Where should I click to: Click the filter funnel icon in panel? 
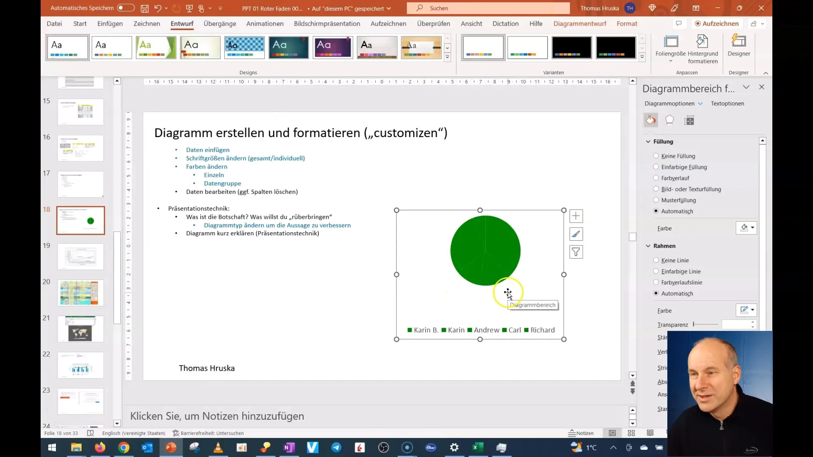pos(577,252)
